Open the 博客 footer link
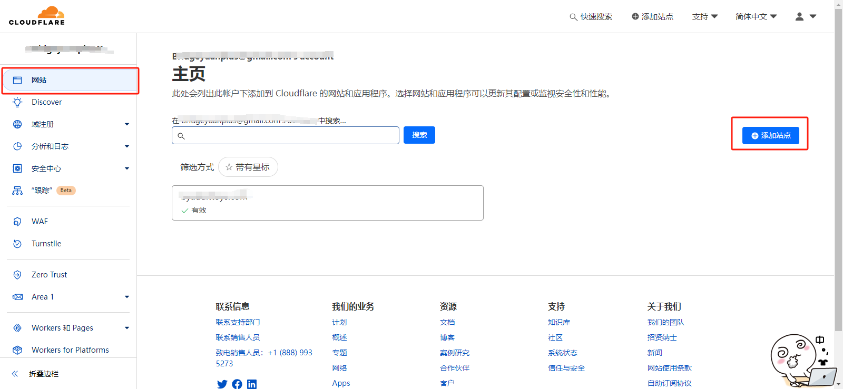 (447, 337)
